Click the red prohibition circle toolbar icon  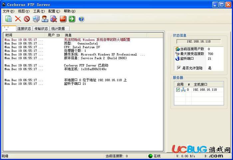click(27, 19)
